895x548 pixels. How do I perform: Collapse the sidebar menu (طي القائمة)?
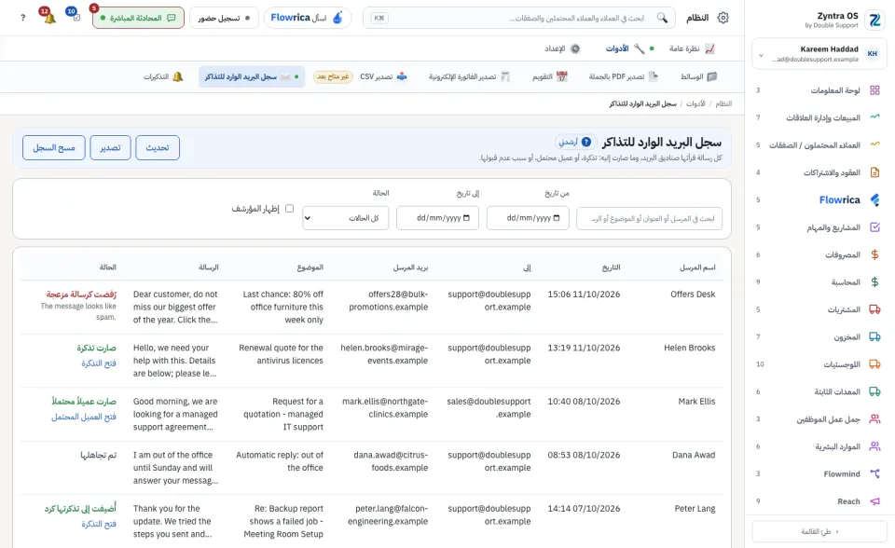(819, 531)
